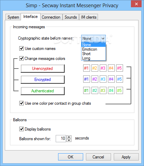This screenshot has height=166, width=144.
Task: Pick Unencrypted color swatch #4
Action: [111, 68]
